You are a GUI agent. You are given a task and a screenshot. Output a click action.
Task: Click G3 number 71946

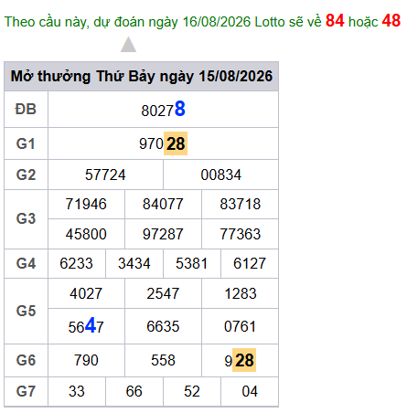coord(86,204)
